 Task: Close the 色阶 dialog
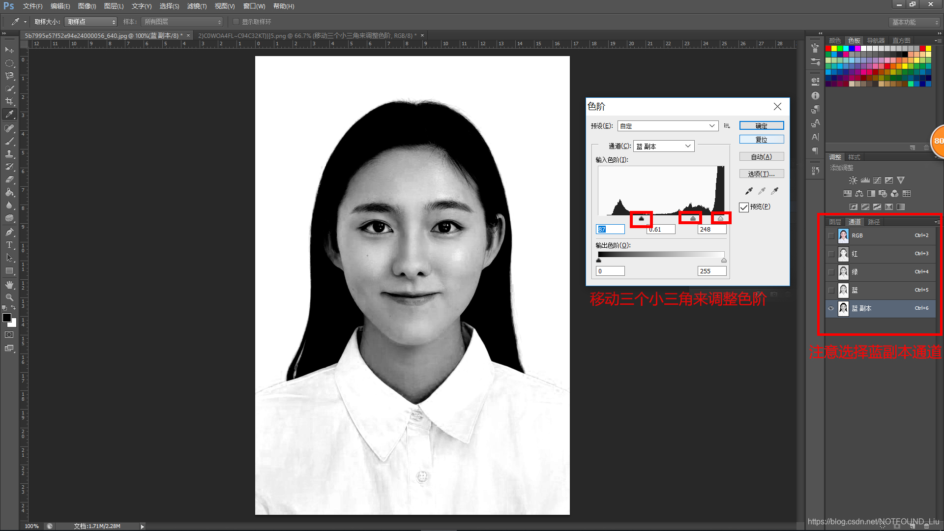point(777,107)
